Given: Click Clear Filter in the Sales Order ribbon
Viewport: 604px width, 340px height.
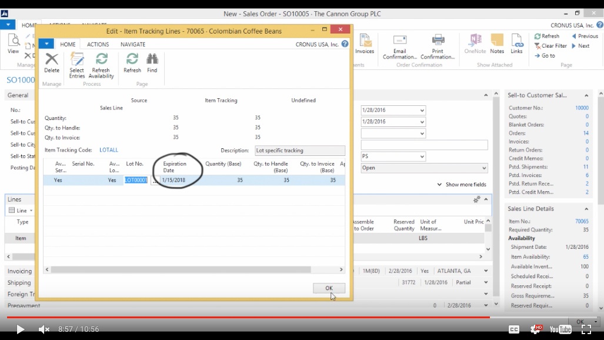Looking at the screenshot, I should pyautogui.click(x=550, y=45).
